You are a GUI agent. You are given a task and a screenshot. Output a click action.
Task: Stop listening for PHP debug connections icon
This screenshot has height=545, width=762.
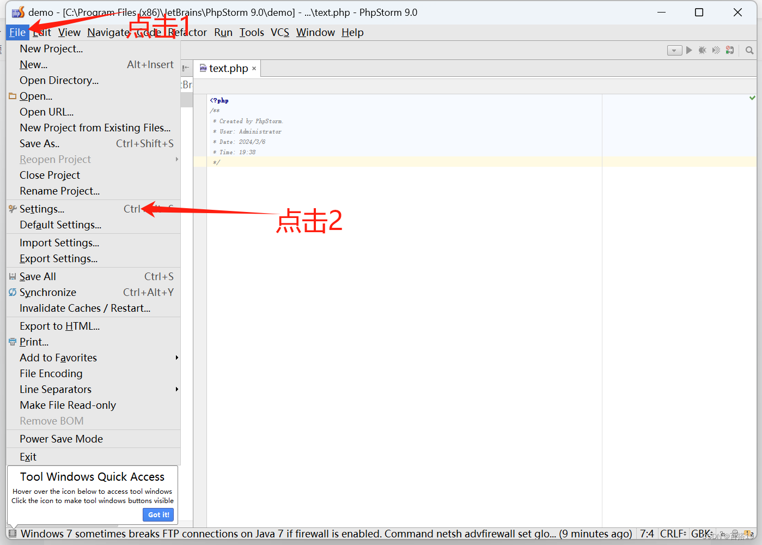(730, 50)
